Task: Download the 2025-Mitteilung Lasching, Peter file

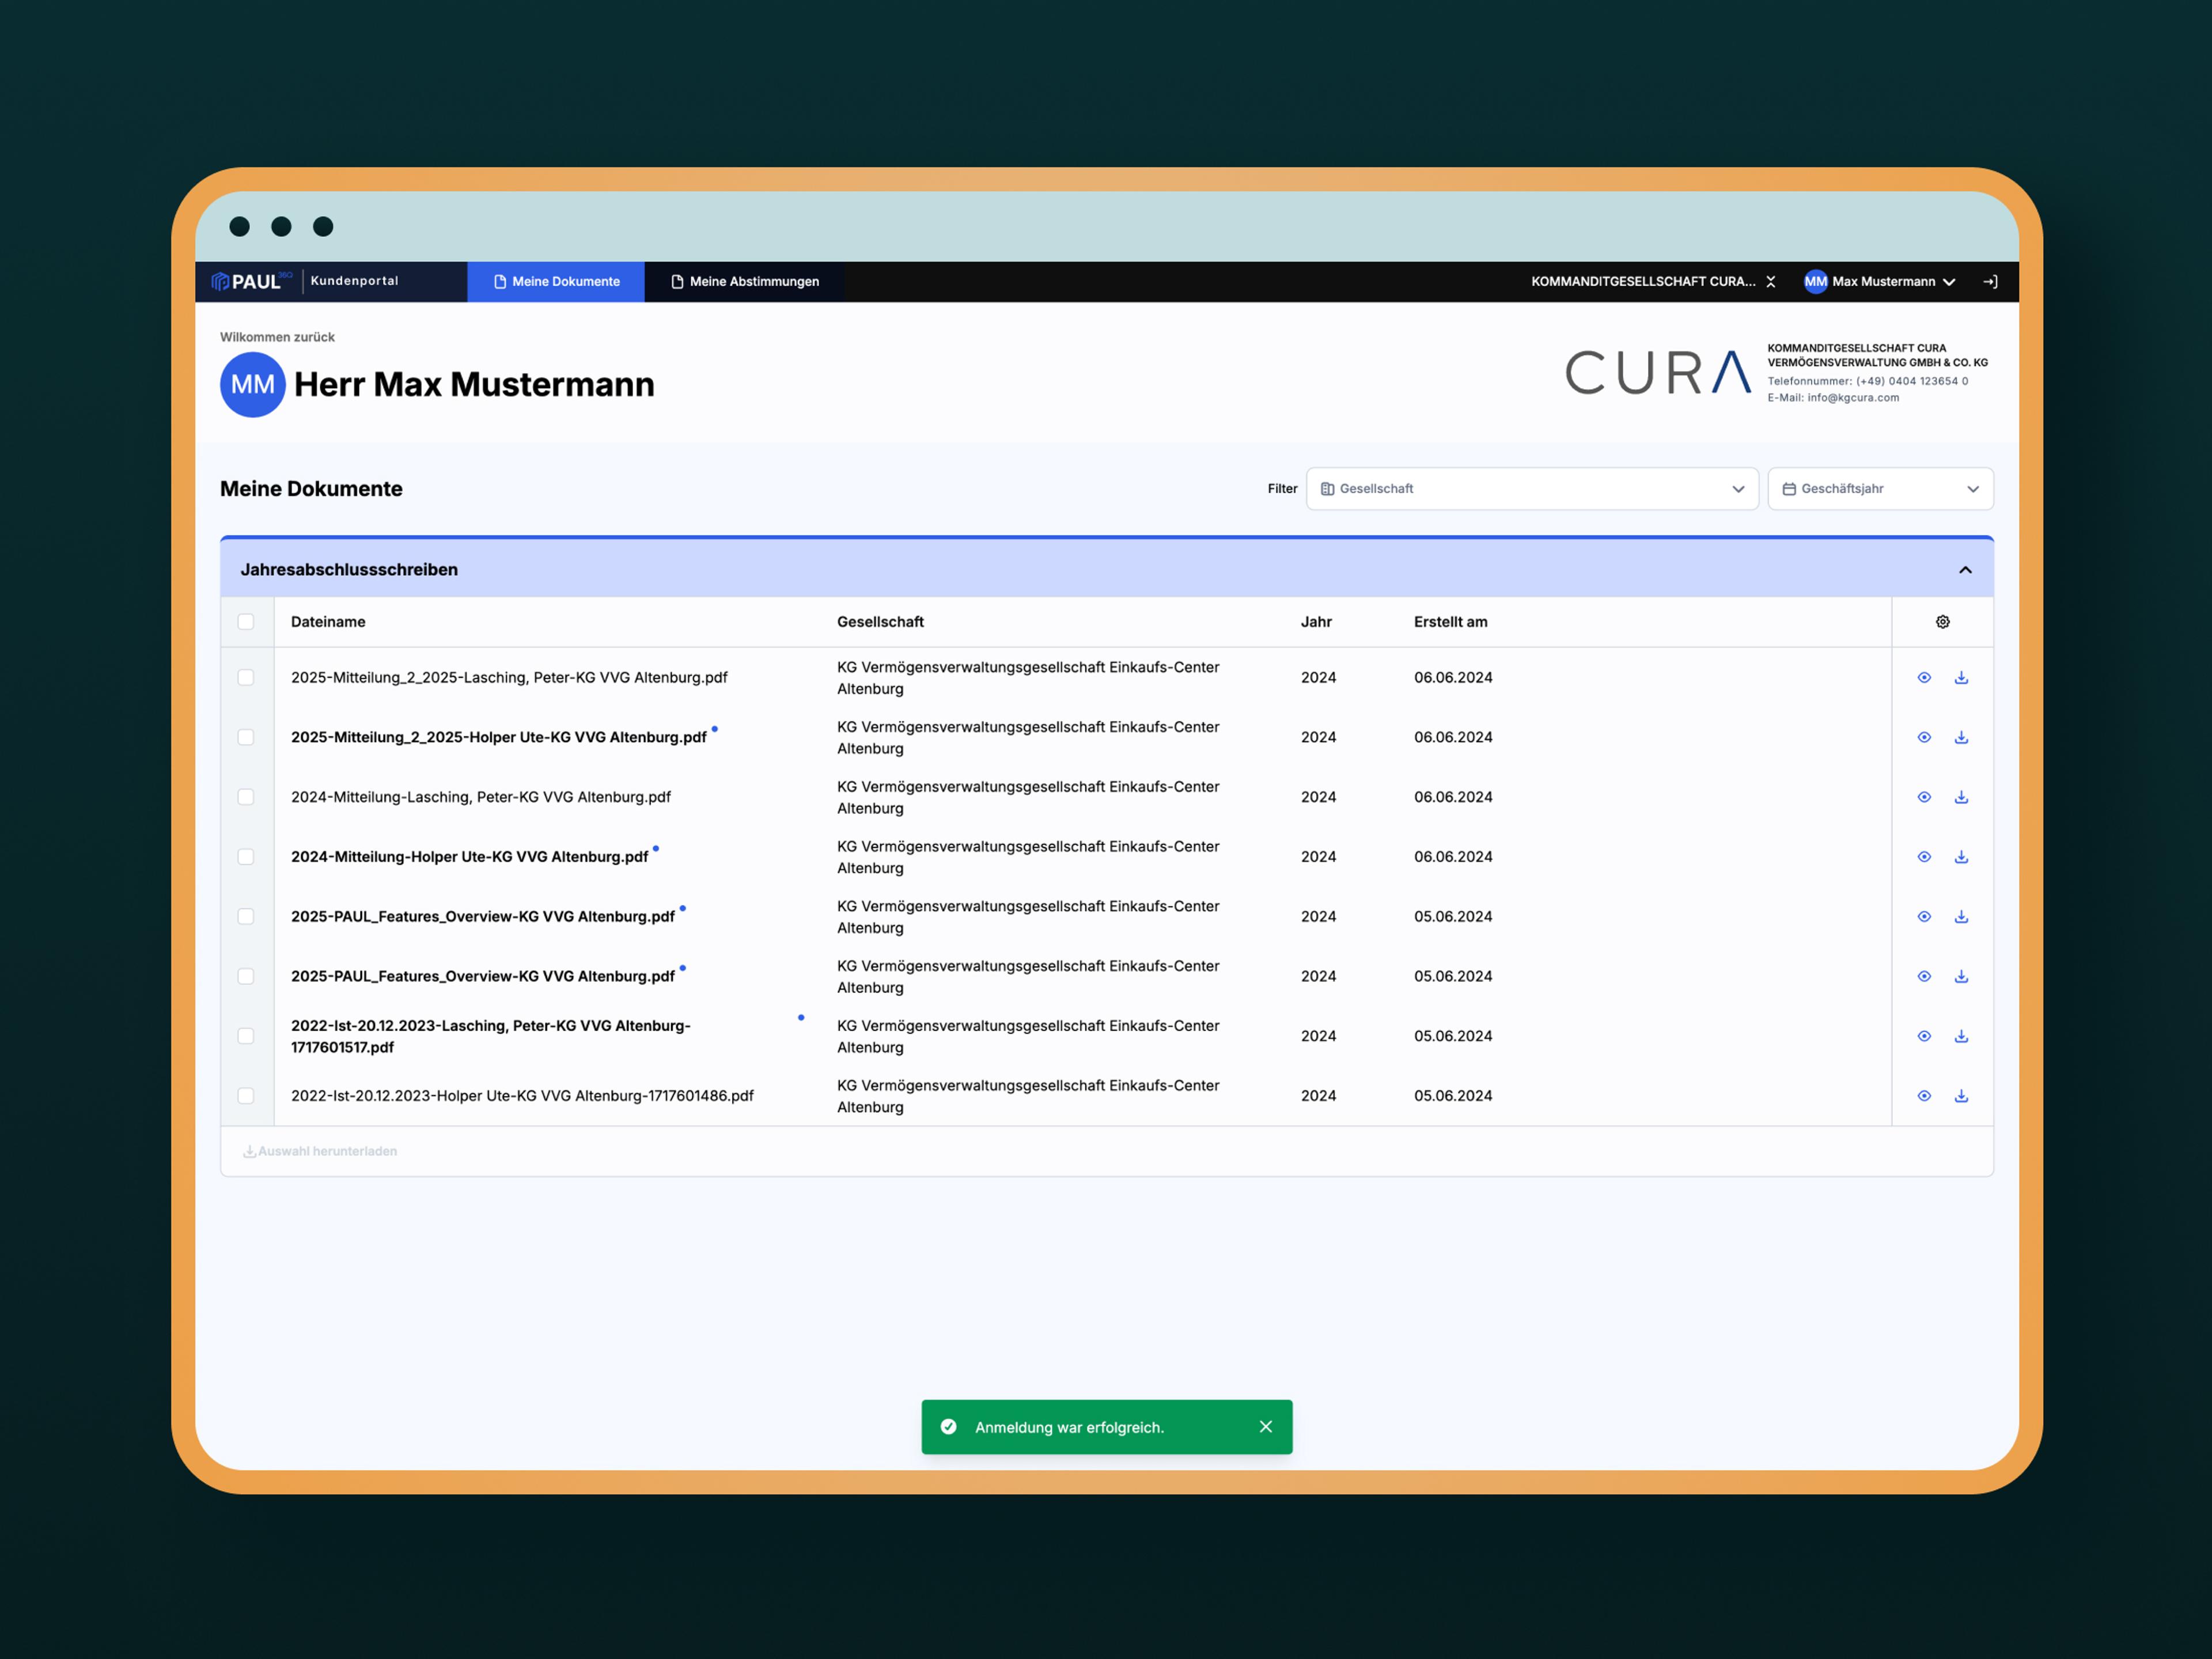Action: pyautogui.click(x=1961, y=678)
